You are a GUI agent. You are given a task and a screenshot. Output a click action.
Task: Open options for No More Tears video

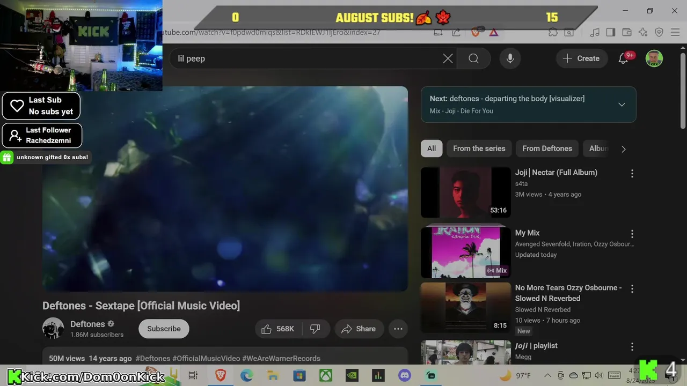tap(632, 289)
